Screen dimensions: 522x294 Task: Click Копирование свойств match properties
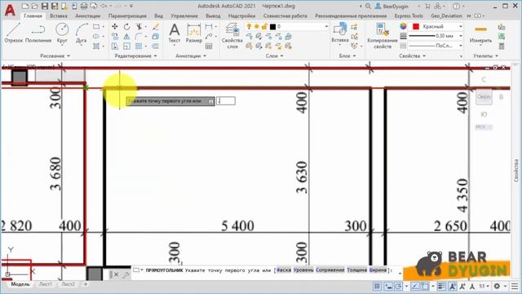click(x=383, y=36)
